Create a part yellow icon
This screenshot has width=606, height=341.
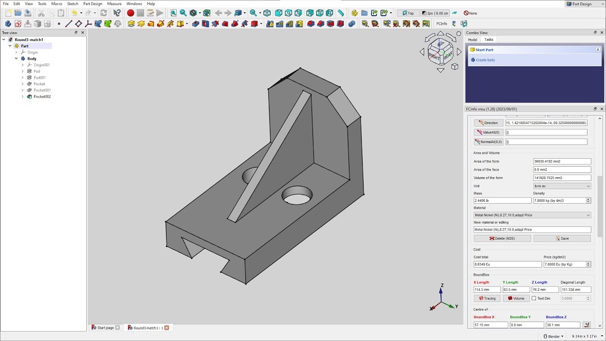pos(354,13)
